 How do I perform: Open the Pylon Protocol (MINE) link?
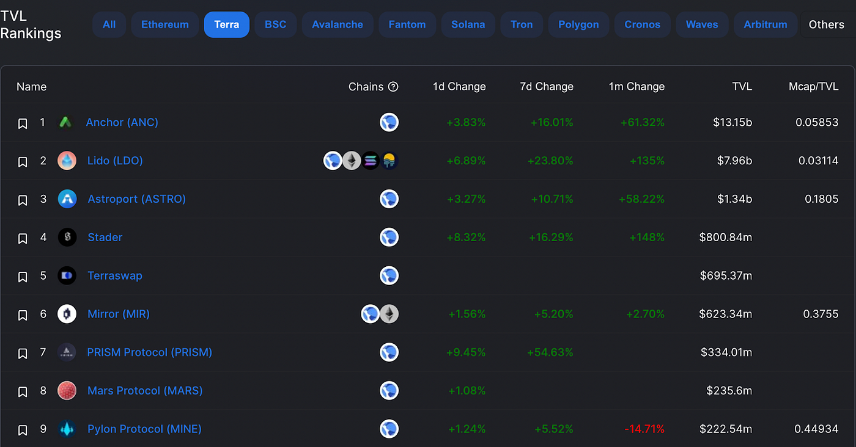144,429
